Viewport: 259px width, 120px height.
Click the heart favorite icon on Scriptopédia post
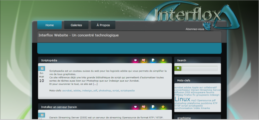pyautogui.click(x=144, y=60)
